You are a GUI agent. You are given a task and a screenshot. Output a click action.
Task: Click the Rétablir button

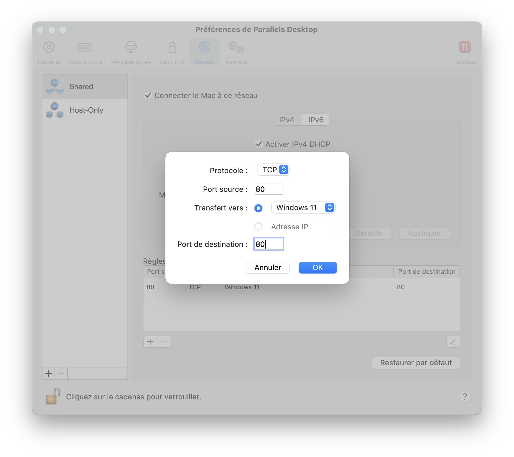pyautogui.click(x=369, y=233)
